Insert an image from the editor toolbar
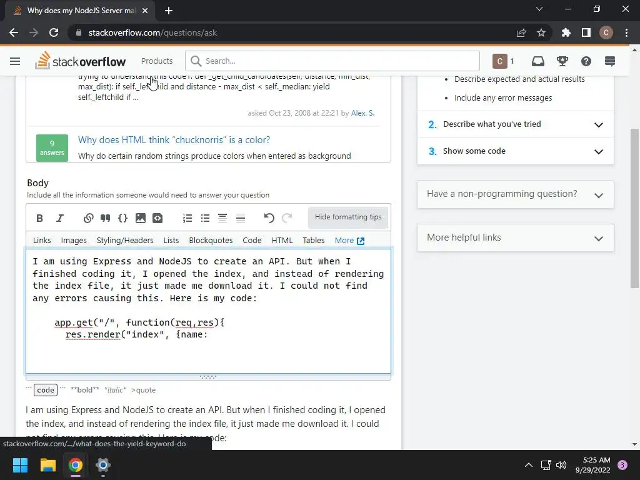 pos(141,218)
